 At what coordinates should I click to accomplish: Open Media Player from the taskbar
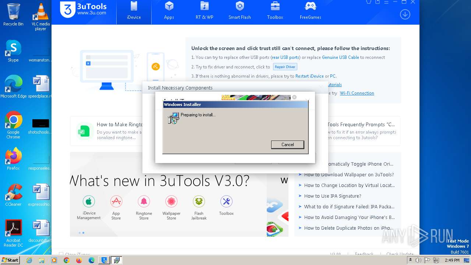[54, 260]
